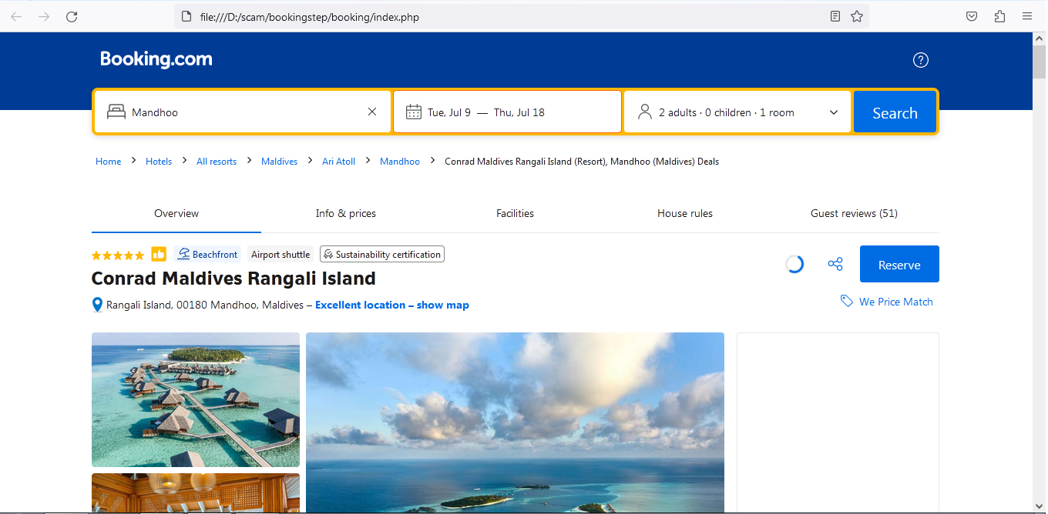1048x514 pixels.
Task: Click the Hotels breadcrumb link
Action: 159,162
